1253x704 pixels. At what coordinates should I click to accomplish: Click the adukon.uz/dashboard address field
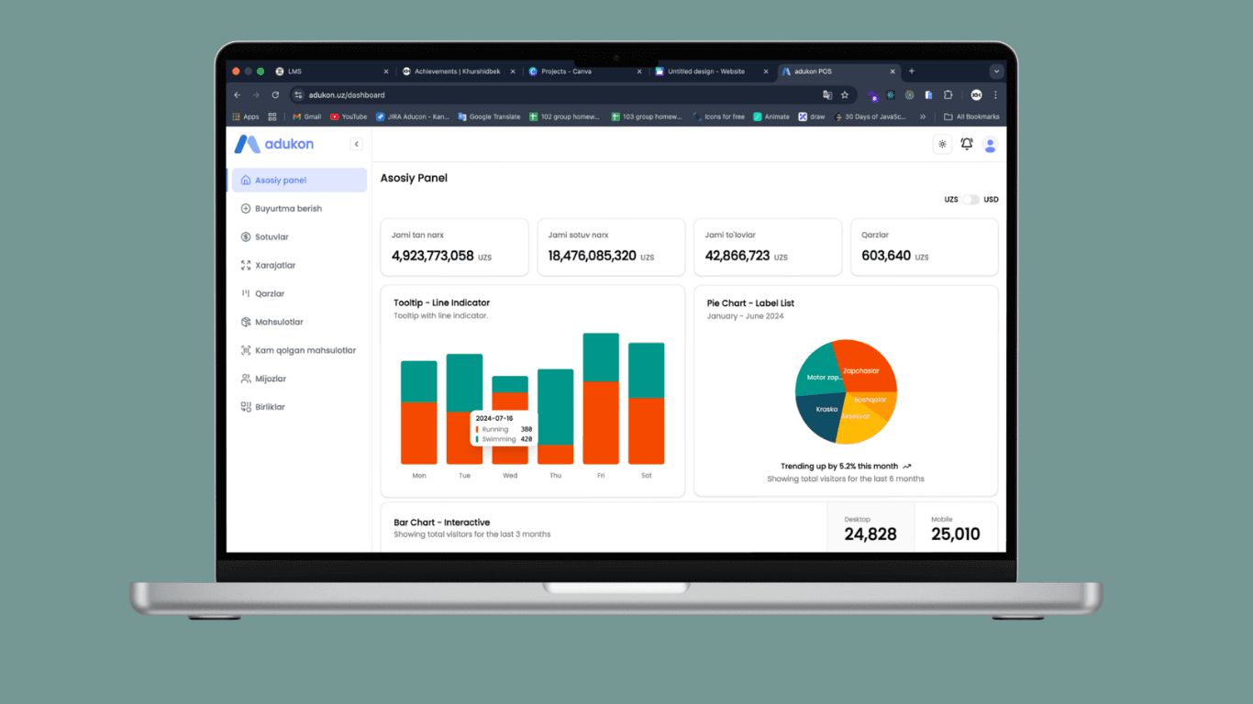560,94
